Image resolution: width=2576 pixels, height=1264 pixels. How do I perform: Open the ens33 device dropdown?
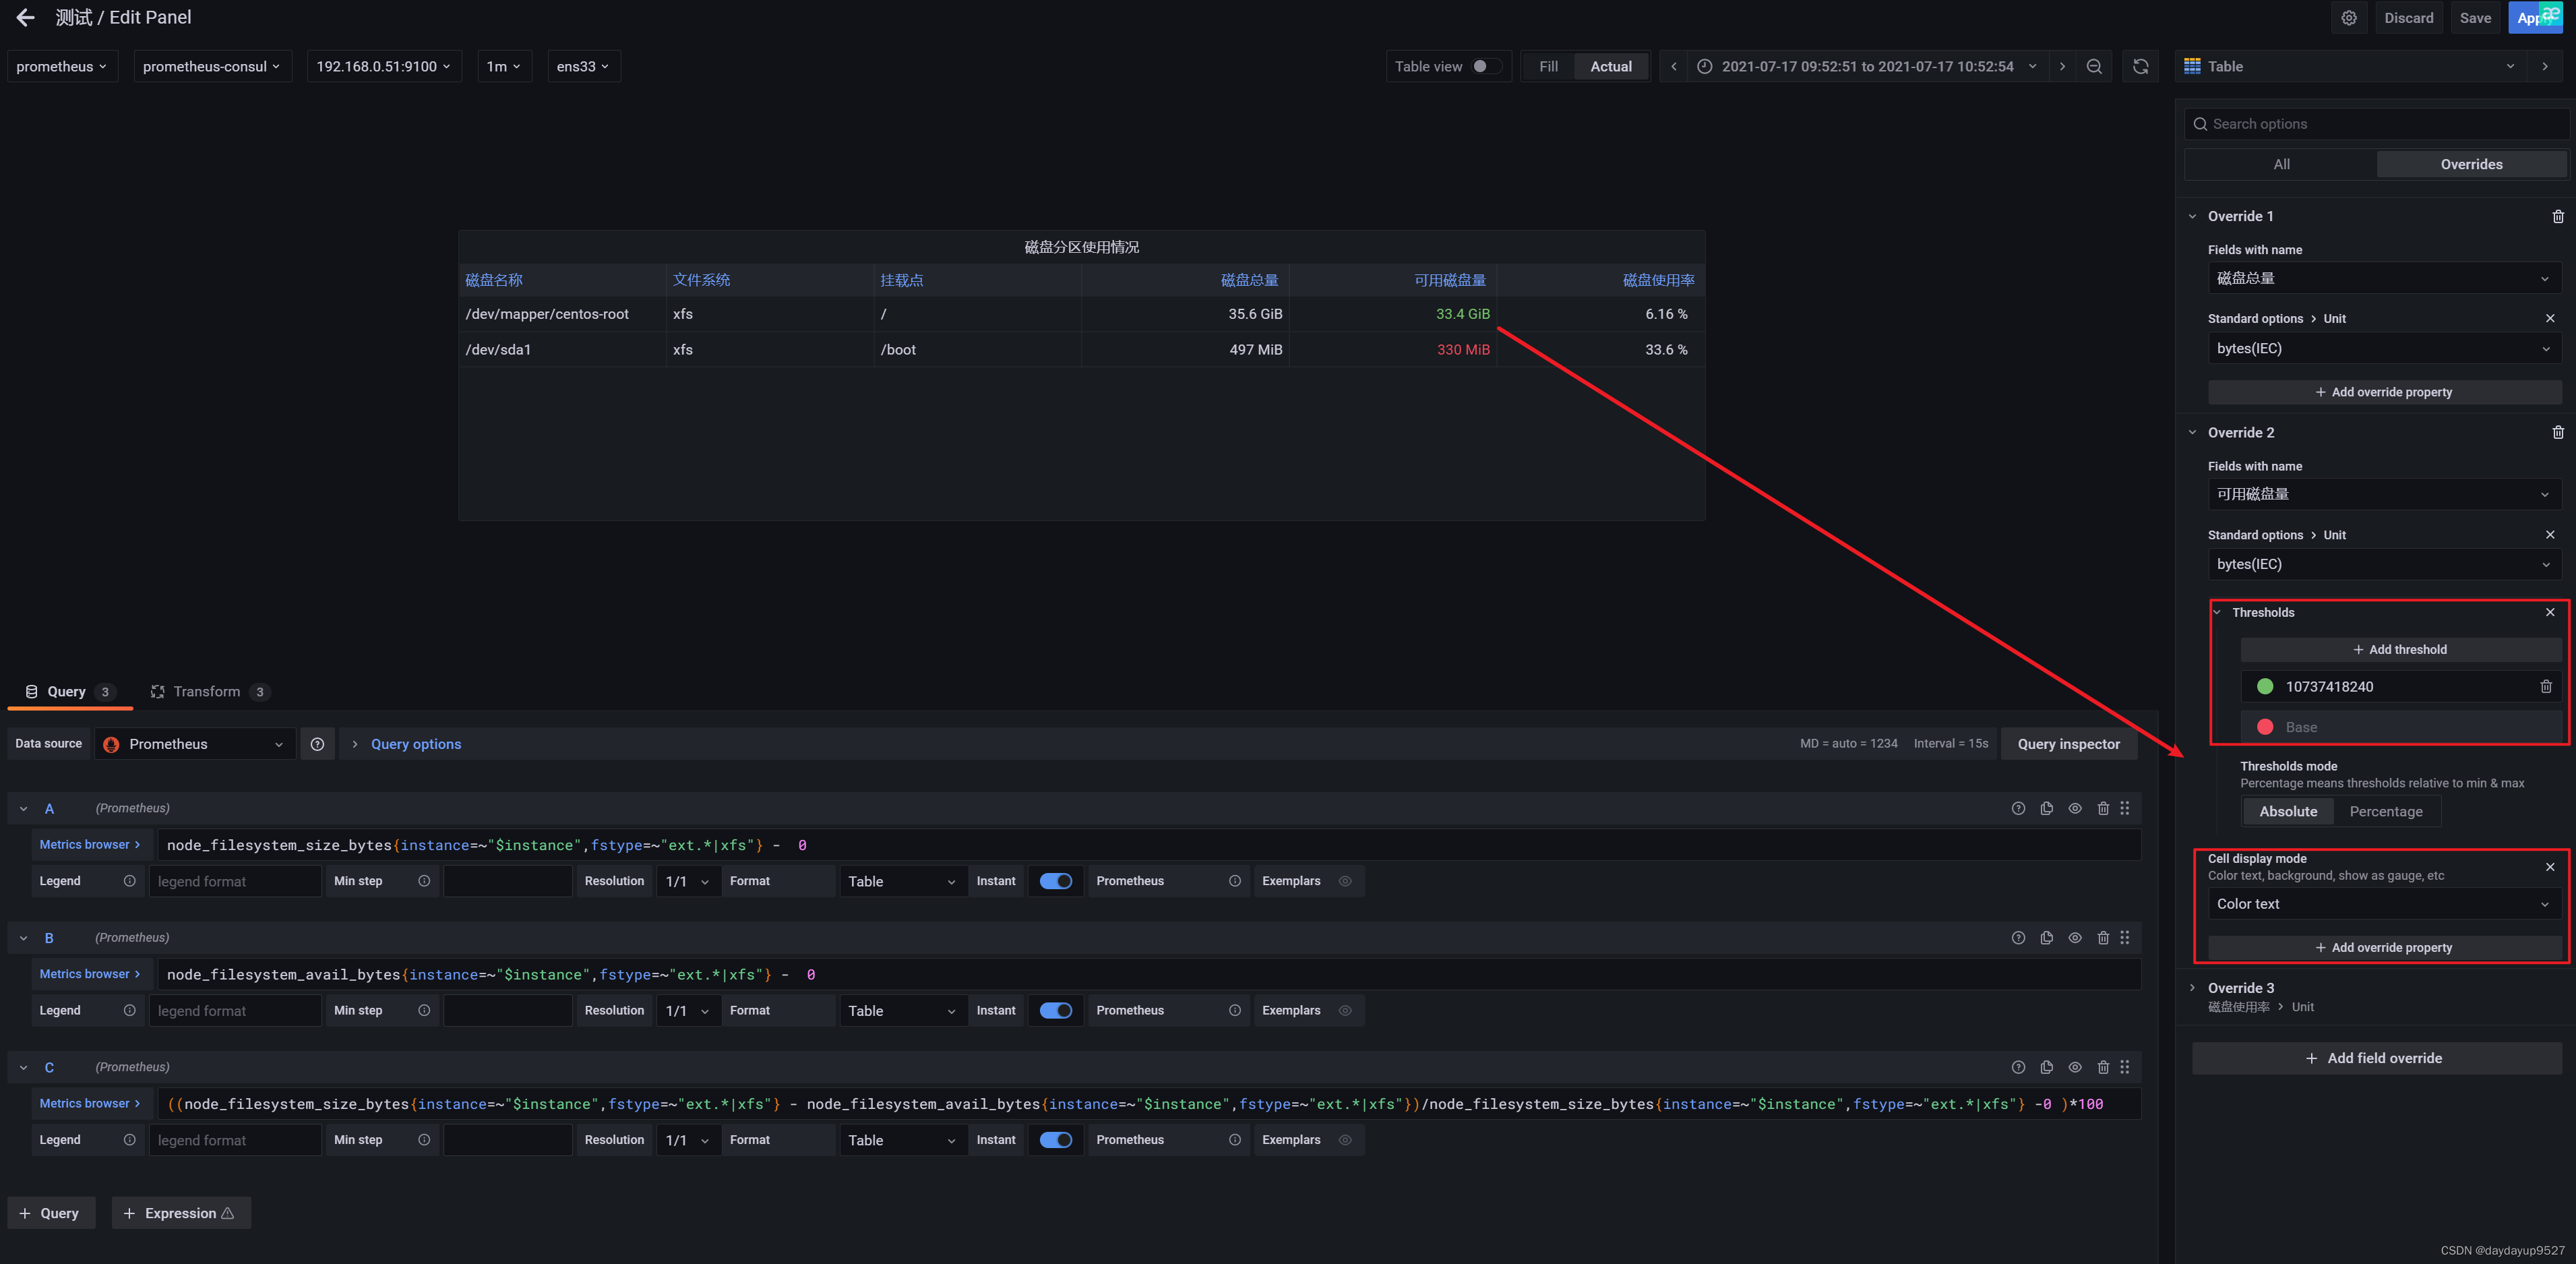click(x=583, y=66)
